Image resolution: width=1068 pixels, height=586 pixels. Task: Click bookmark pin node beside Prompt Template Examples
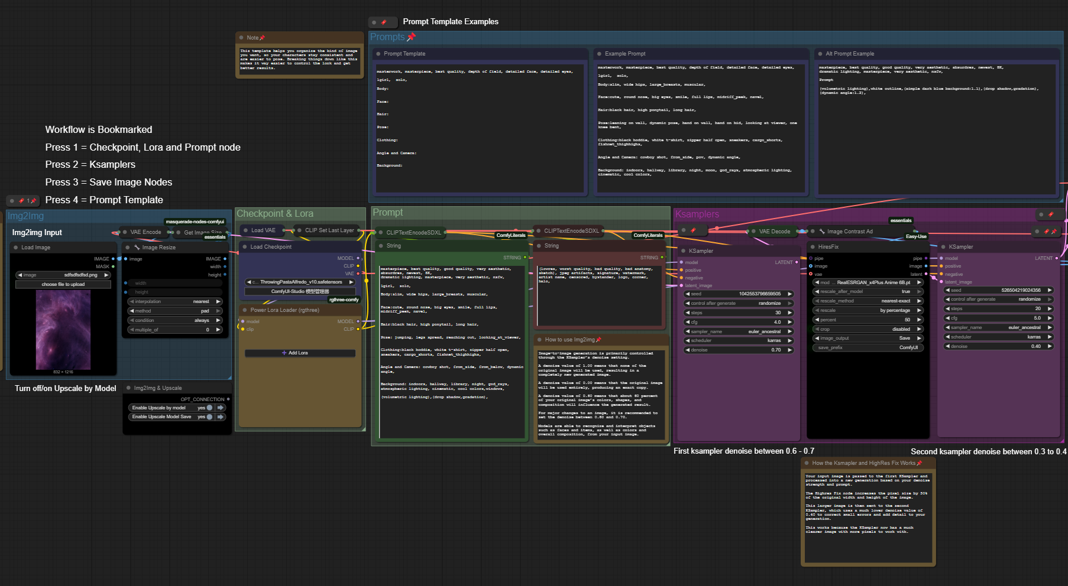click(383, 22)
